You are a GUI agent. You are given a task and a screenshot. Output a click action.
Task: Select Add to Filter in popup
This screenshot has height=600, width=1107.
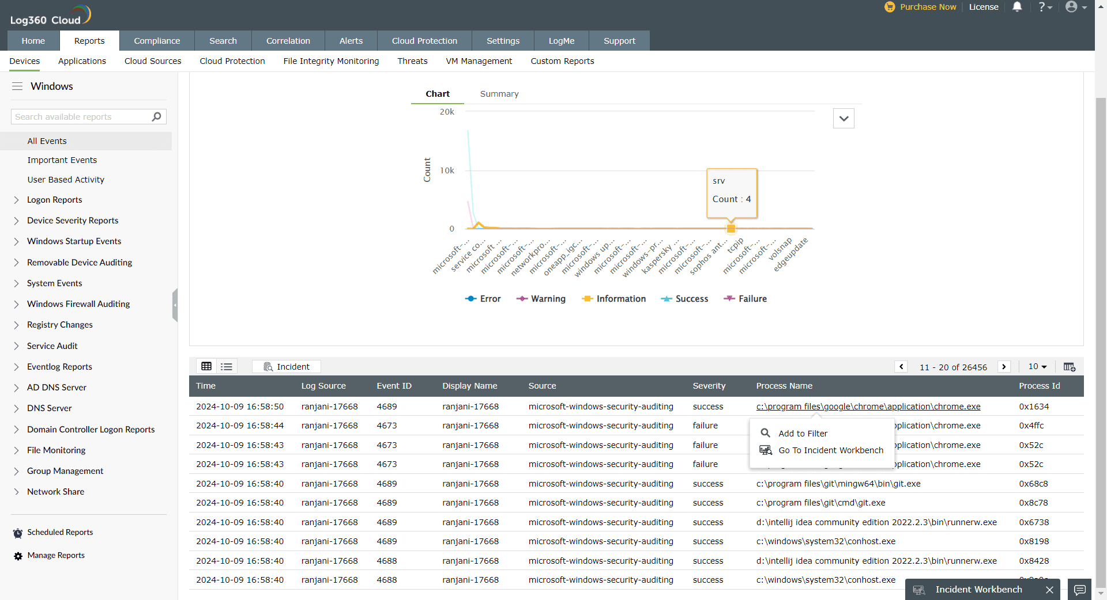click(x=803, y=433)
